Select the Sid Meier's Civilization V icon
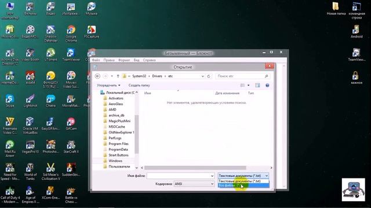Screen dimensions: 371x208 click(51, 172)
